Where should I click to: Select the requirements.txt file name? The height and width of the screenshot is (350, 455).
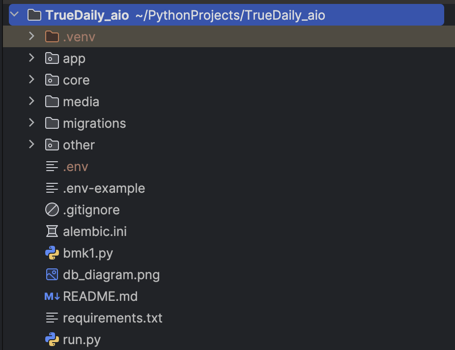click(x=113, y=318)
